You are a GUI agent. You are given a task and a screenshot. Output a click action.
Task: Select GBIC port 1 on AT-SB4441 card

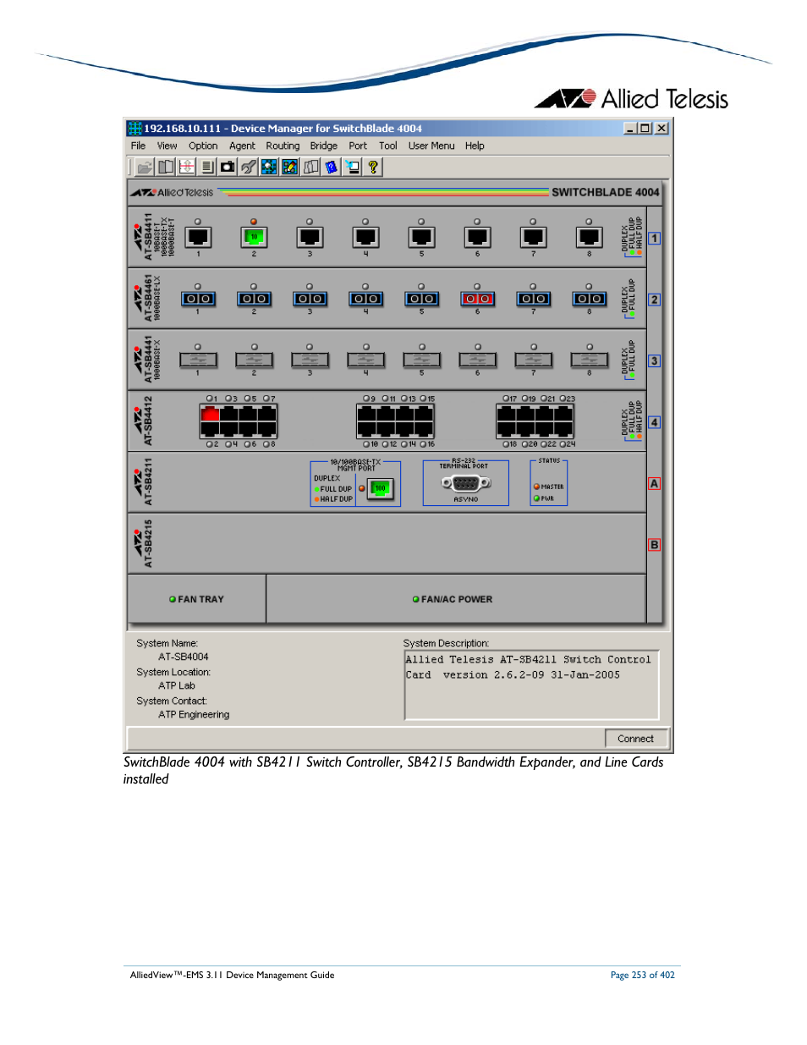(198, 360)
